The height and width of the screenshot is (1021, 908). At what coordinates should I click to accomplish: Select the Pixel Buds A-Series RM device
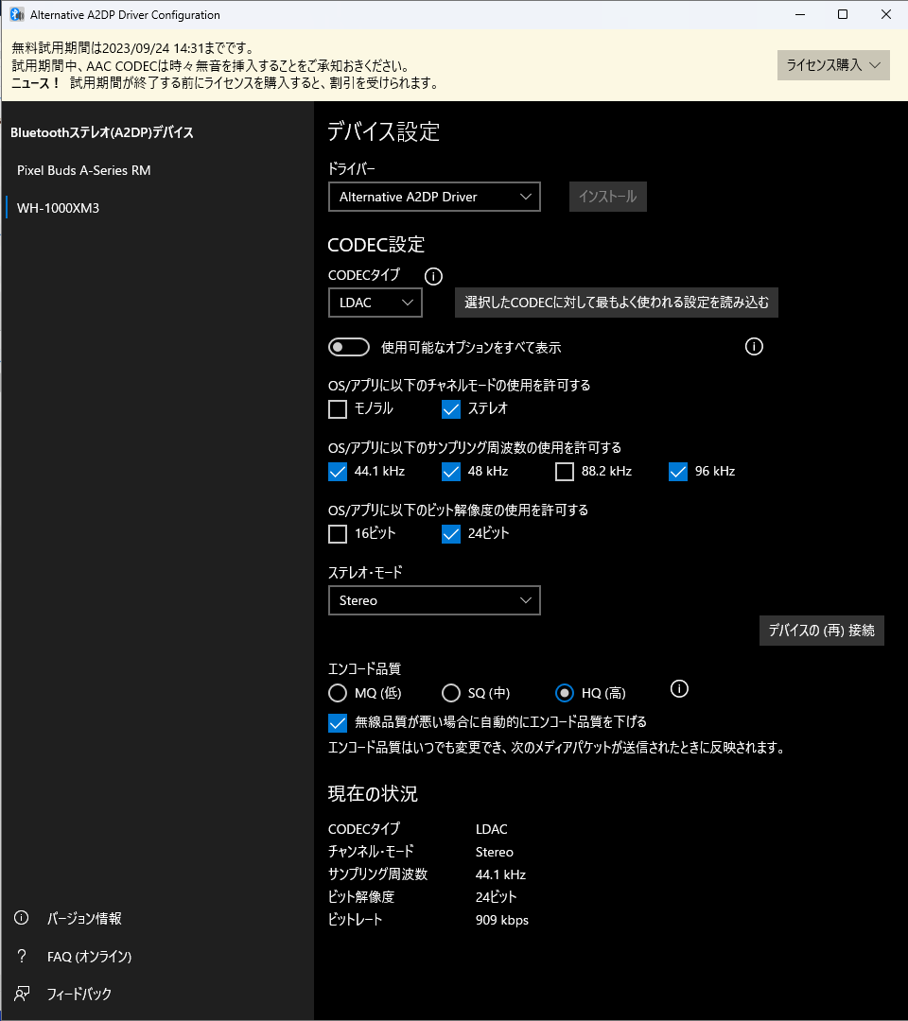tap(85, 171)
